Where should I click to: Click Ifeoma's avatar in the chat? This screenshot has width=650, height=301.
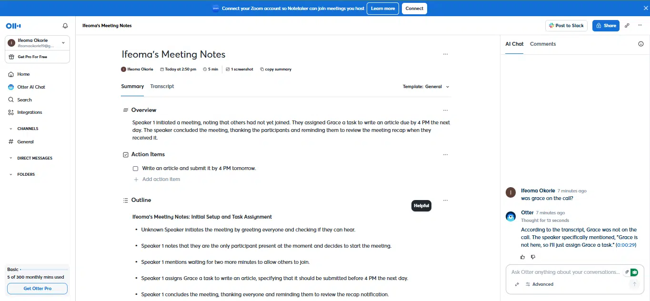pyautogui.click(x=510, y=192)
